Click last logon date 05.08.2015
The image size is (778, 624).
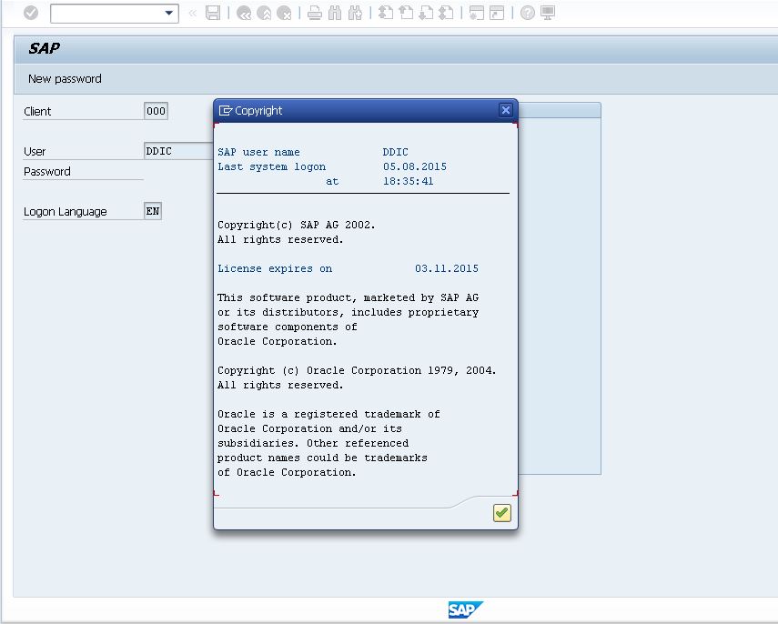click(415, 166)
